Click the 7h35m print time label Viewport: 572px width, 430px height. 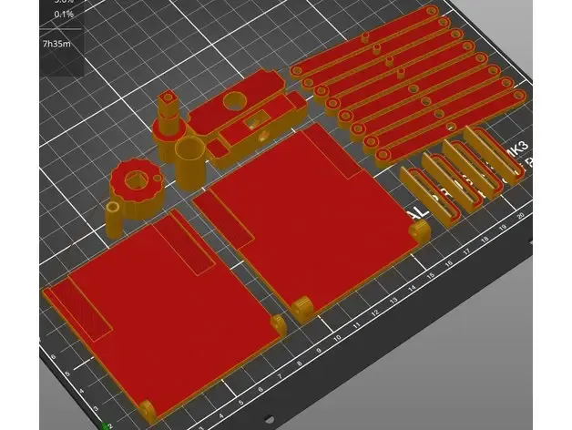[x=56, y=44]
